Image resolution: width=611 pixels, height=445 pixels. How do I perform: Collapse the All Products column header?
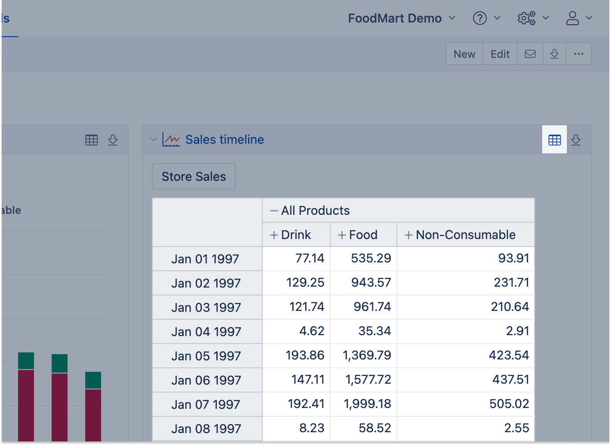click(x=274, y=211)
